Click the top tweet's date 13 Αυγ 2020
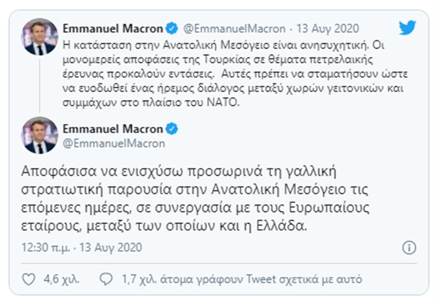 (328, 29)
